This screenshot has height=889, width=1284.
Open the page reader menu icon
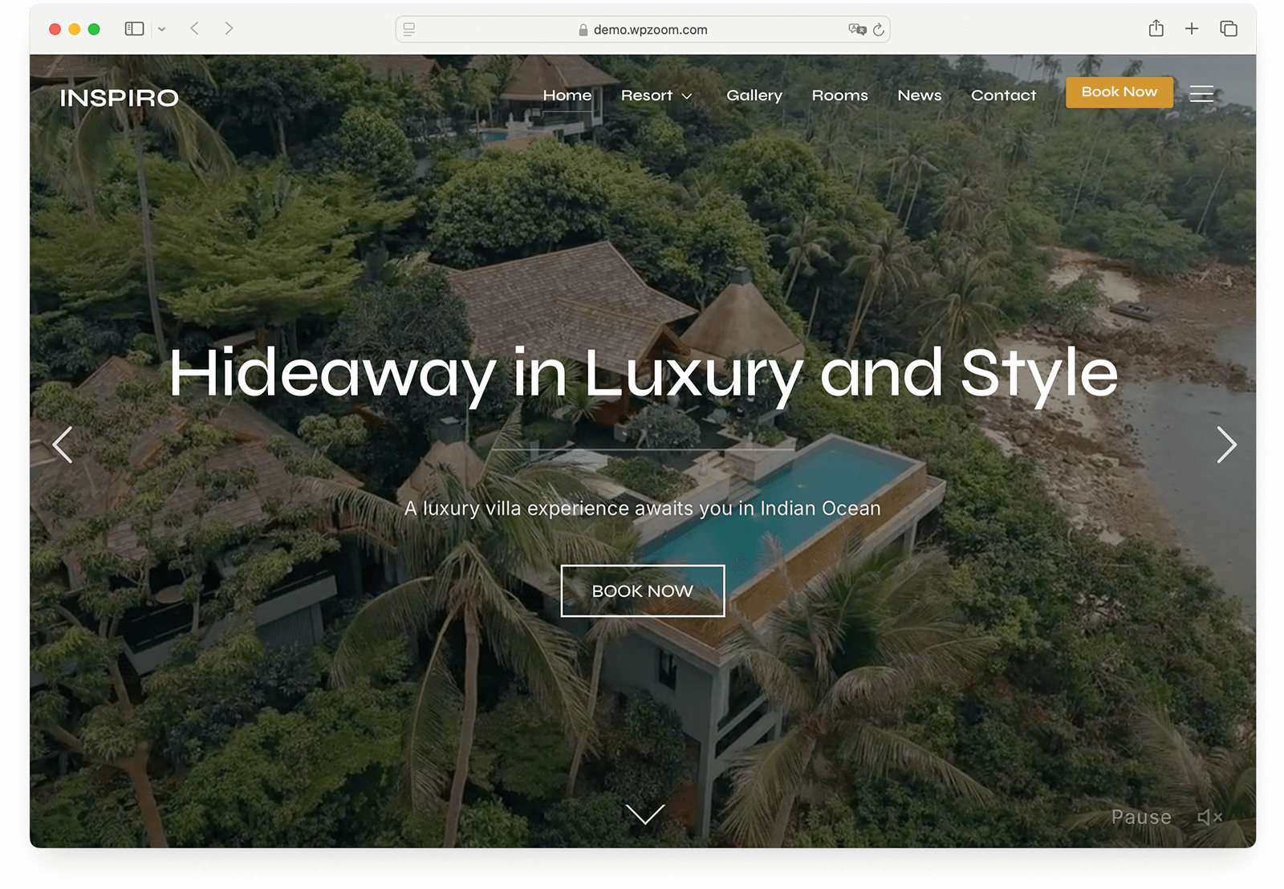point(409,30)
